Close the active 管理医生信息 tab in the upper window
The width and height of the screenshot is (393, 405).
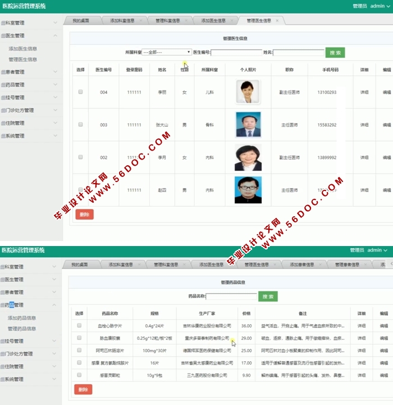(x=277, y=21)
